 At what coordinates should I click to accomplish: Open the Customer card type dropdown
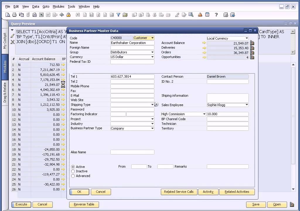tap(152, 38)
